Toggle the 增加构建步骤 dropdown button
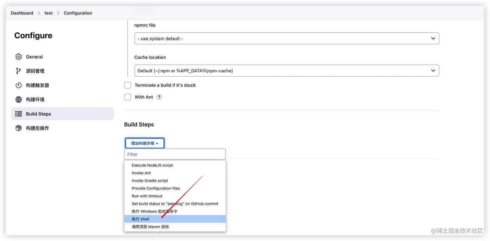Image resolution: width=490 pixels, height=241 pixels. (x=145, y=143)
